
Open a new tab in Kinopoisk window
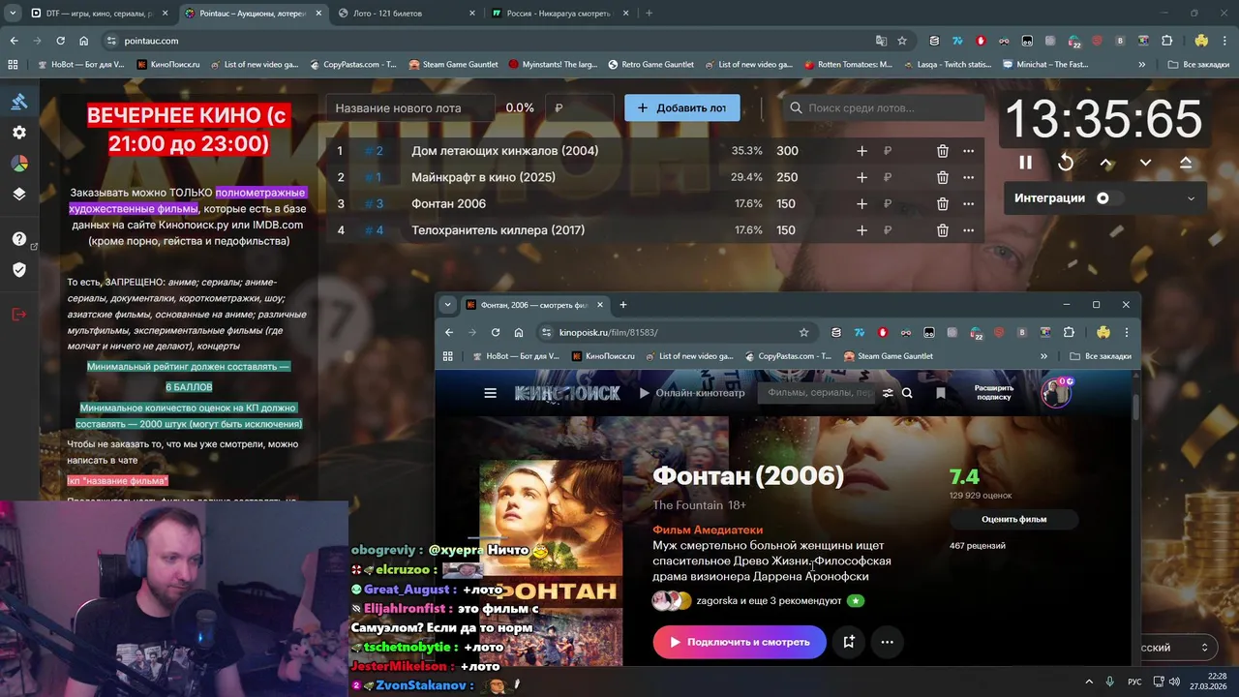(623, 305)
